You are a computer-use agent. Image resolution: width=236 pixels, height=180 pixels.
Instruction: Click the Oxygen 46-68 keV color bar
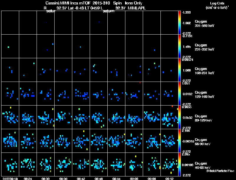[x=179, y=164]
